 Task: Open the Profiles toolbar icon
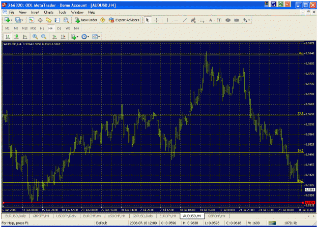18,20
